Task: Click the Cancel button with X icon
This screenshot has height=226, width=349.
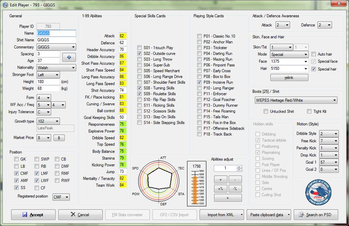Action: [x=80, y=215]
